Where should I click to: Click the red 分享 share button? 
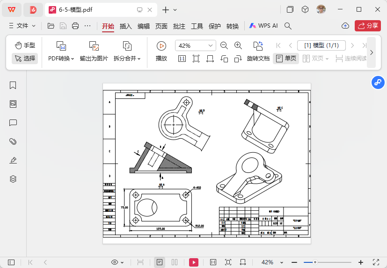point(368,26)
